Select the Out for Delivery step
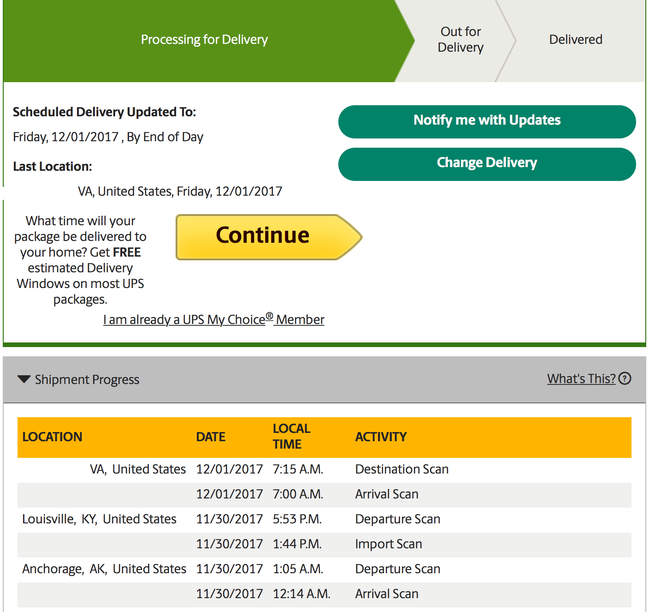649x612 pixels. [460, 40]
